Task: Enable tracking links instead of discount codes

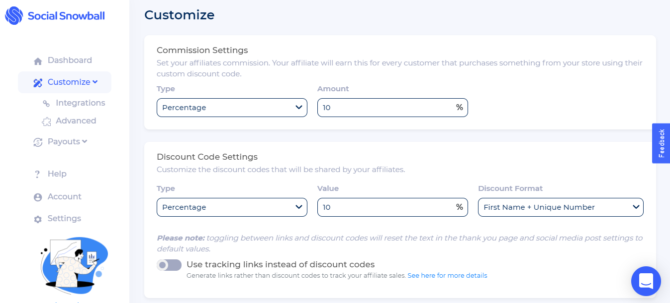Action: coord(169,265)
